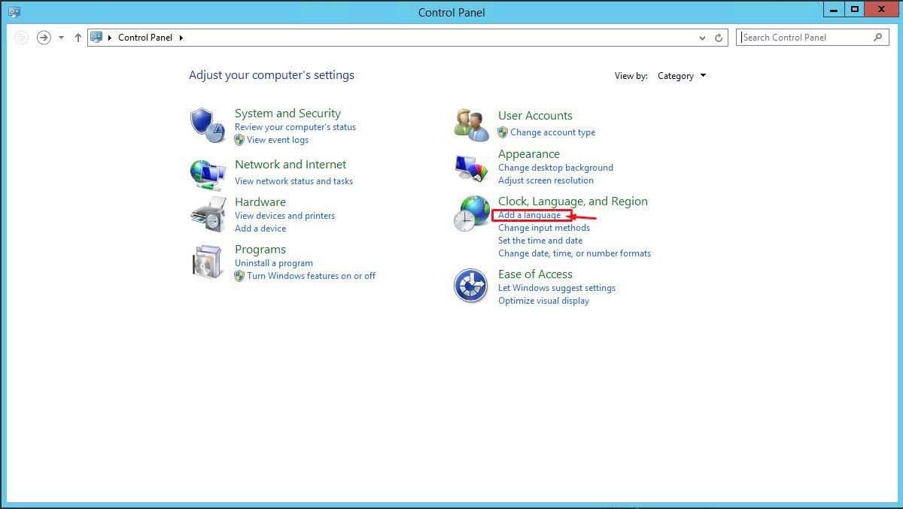This screenshot has height=509, width=903.
Task: Review your computer's status
Action: coord(295,127)
